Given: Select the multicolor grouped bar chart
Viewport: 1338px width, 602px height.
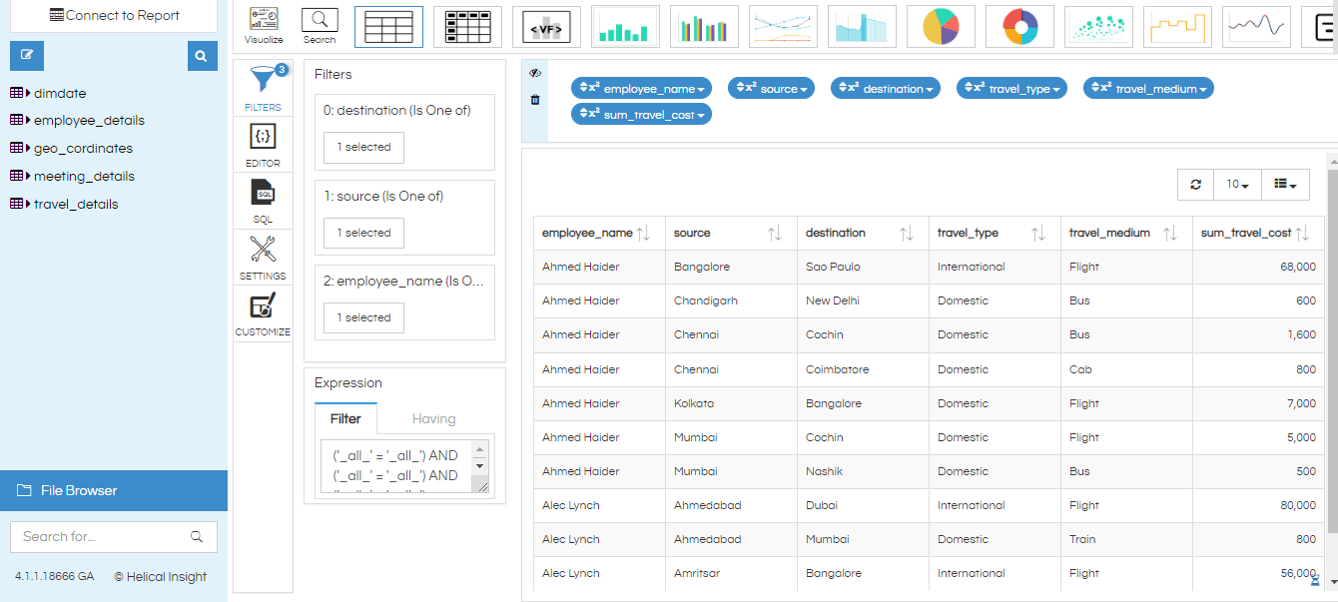Looking at the screenshot, I should pos(704,27).
